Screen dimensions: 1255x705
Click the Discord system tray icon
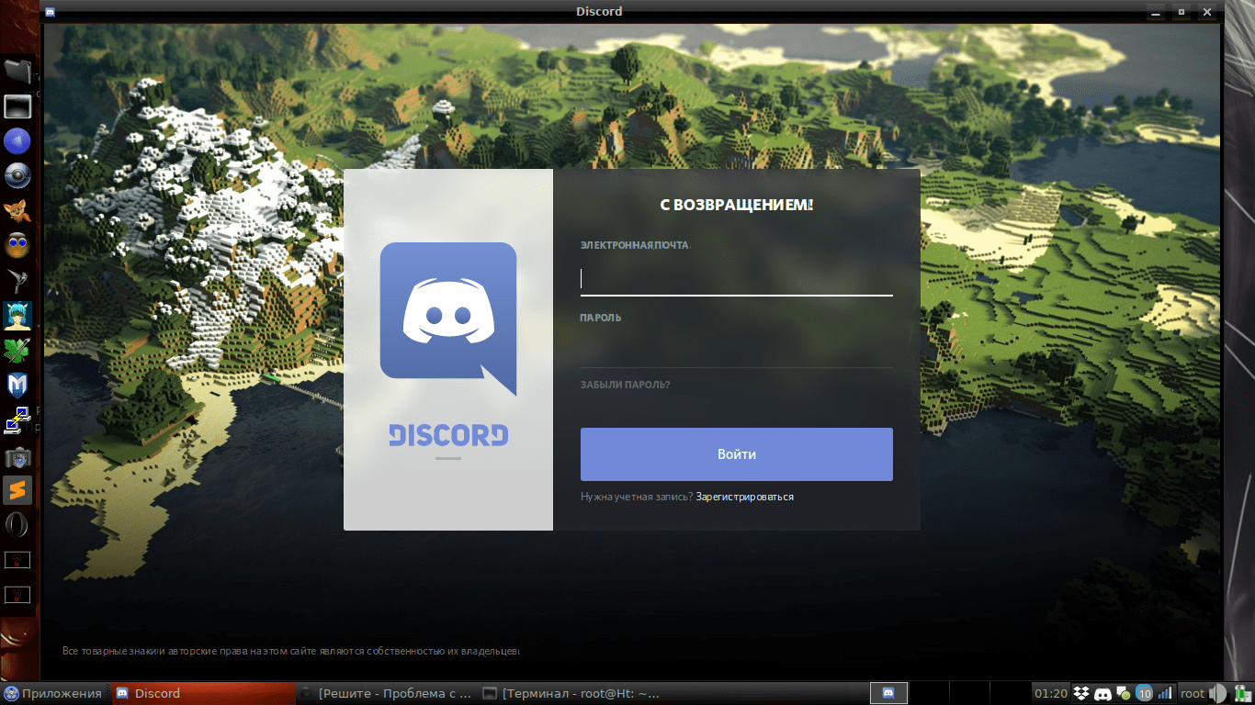(1103, 693)
